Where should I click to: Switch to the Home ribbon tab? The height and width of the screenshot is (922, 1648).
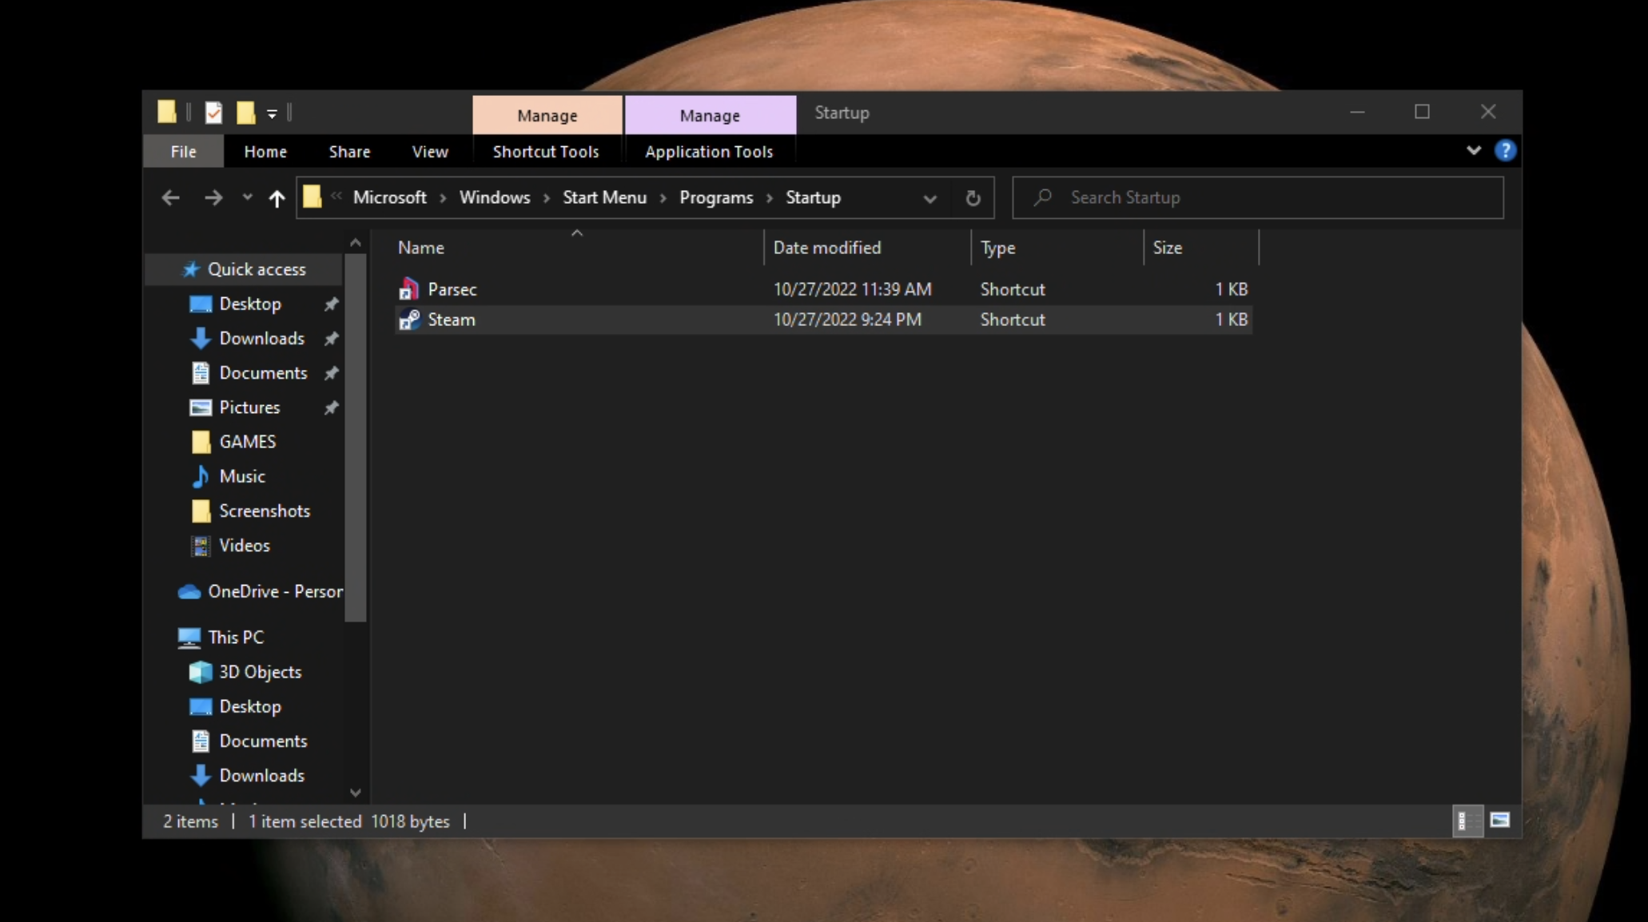pos(265,151)
